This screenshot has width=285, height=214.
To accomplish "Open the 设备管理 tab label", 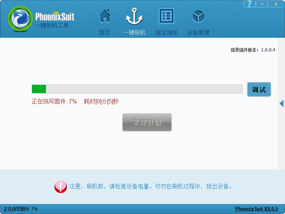I will tap(198, 32).
